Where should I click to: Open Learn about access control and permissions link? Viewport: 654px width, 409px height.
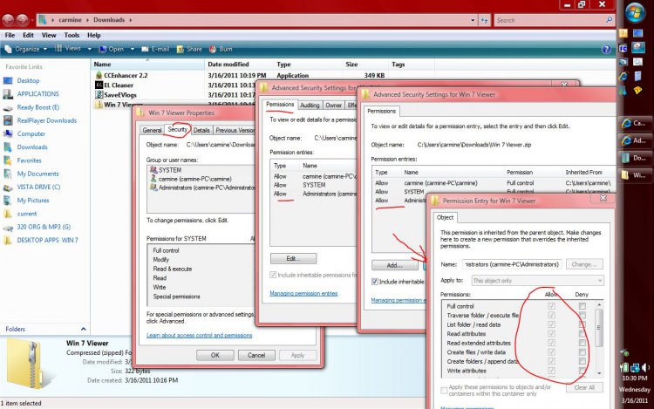pos(200,335)
